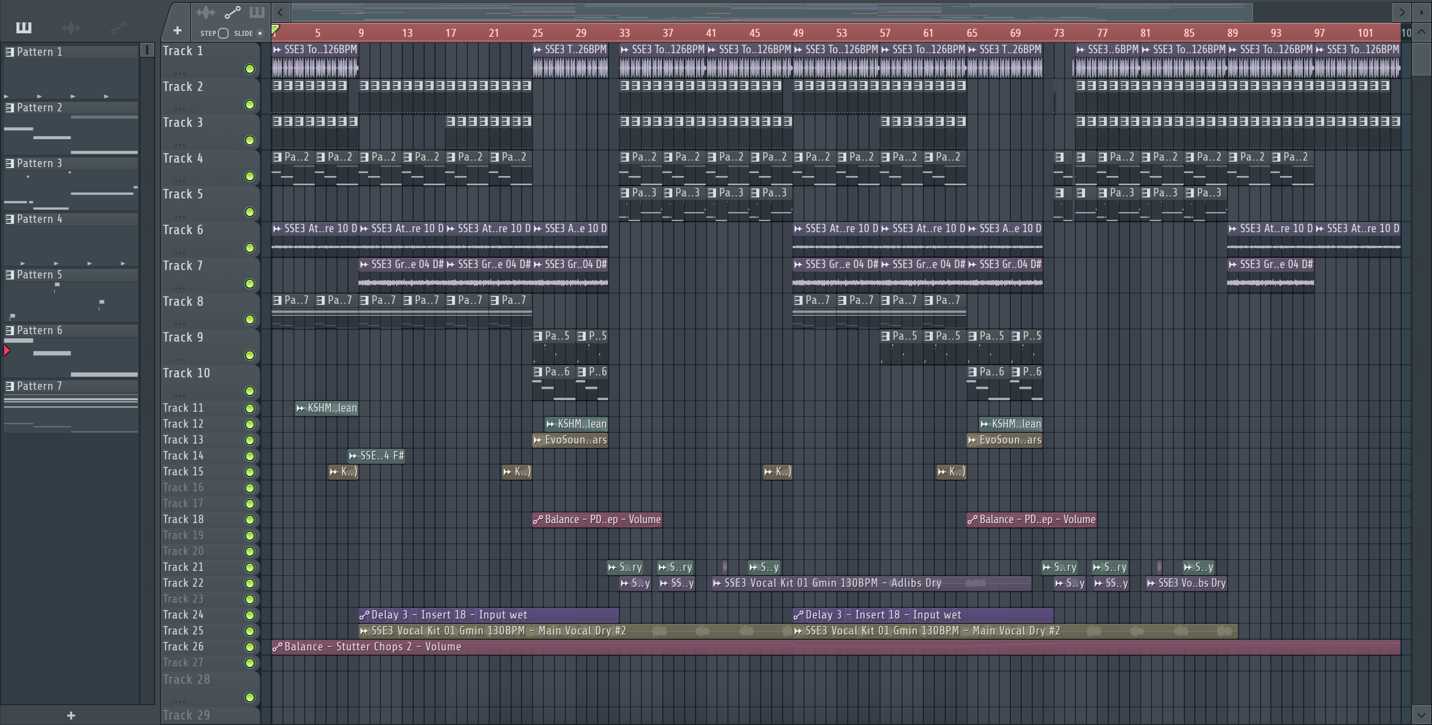This screenshot has width=1432, height=725.
Task: Mute Track 18 with its green LED
Action: point(250,519)
